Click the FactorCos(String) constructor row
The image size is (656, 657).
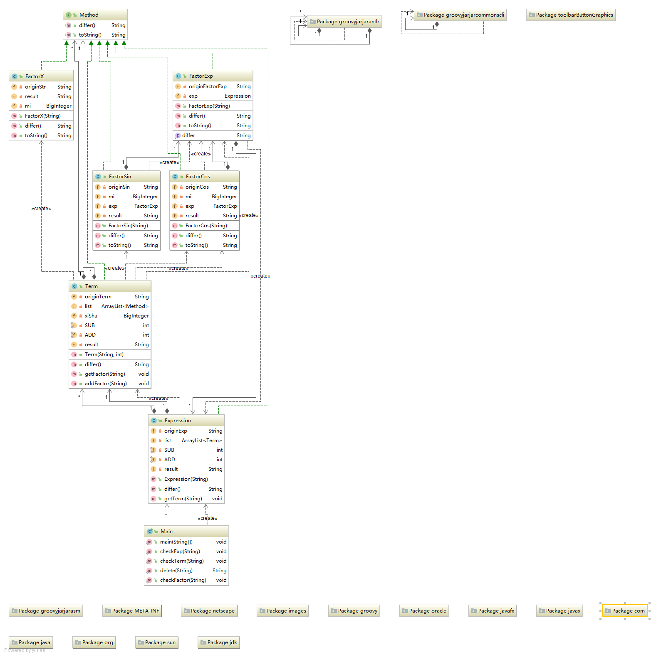204,226
